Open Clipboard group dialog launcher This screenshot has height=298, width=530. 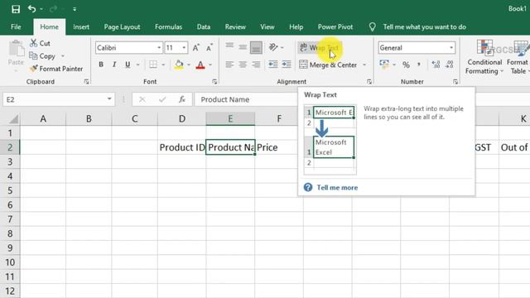tap(86, 82)
